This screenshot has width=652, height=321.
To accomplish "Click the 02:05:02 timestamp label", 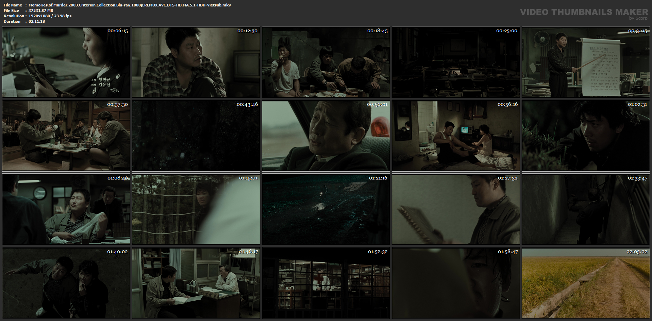I will click(x=637, y=252).
